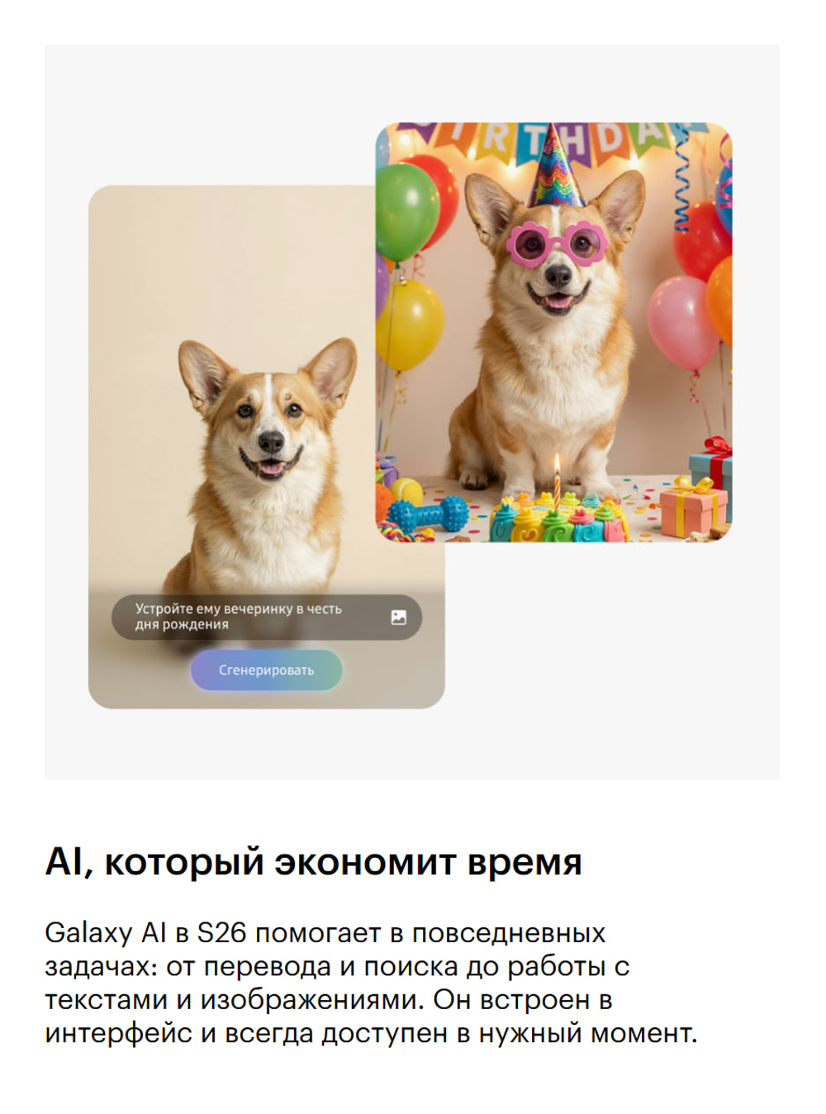Click the green balloon in generated image
This screenshot has width=826, height=1114.
pyautogui.click(x=406, y=211)
